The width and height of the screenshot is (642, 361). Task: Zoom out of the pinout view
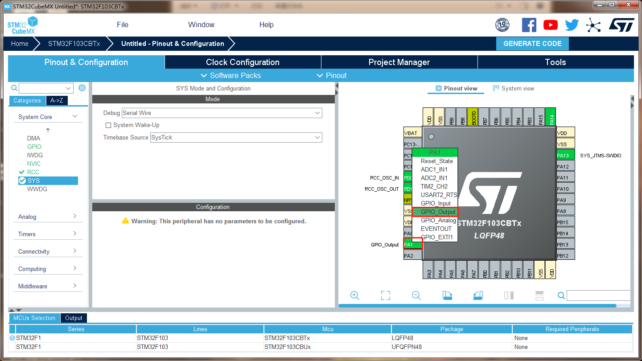tap(416, 295)
